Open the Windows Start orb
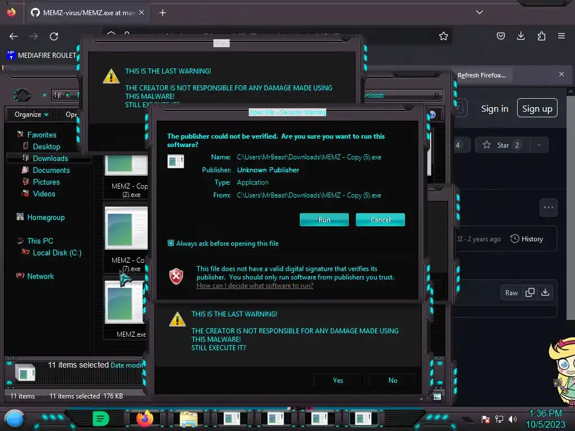Image resolution: width=575 pixels, height=431 pixels. point(15,419)
